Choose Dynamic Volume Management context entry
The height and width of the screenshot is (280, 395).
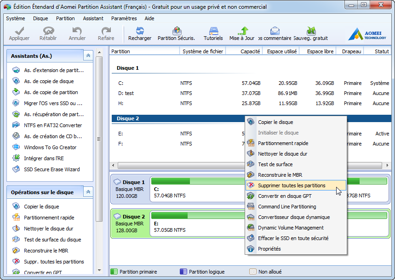[x=296, y=228]
